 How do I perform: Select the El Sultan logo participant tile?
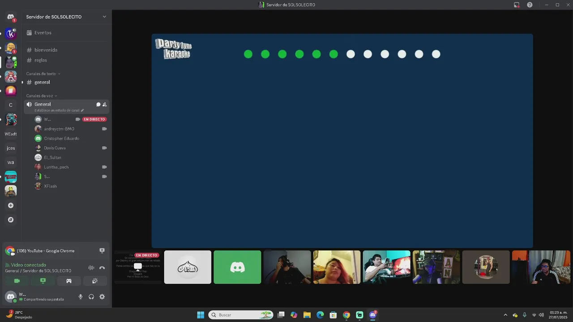188,267
